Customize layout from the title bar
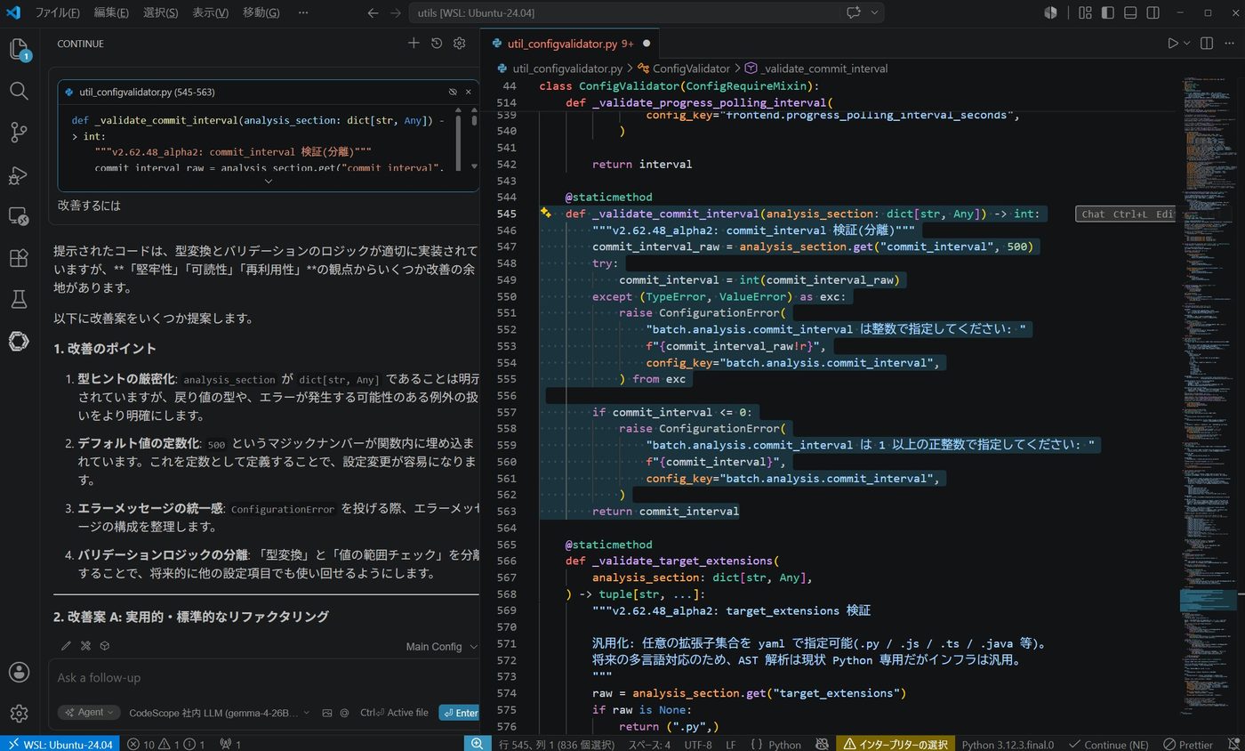The width and height of the screenshot is (1245, 751). (x=1085, y=12)
